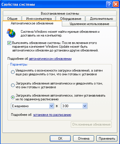The image size is (120, 144).
Task: Confirm with the OK button
Action: pyautogui.click(x=60, y=139)
